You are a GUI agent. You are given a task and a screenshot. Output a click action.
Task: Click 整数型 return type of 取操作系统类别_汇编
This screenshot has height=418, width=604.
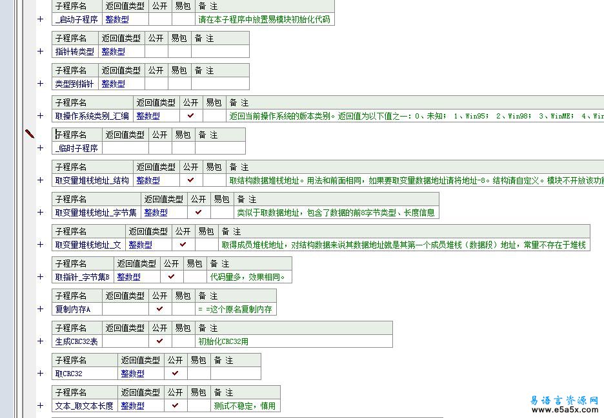[x=148, y=116]
